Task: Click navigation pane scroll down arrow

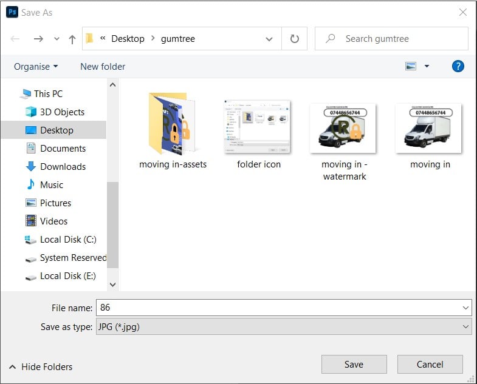Action: (x=113, y=285)
